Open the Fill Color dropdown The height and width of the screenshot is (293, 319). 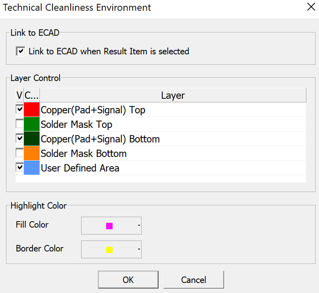(111, 226)
